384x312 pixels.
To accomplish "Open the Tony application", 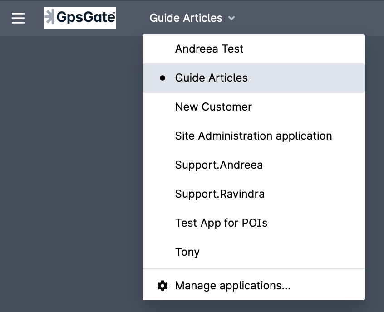I will tap(187, 252).
